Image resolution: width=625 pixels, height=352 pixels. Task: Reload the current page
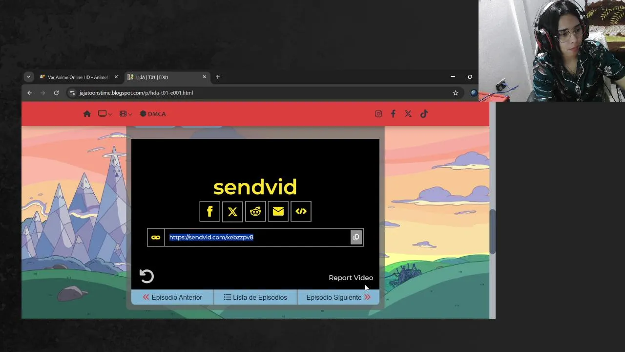pos(56,93)
